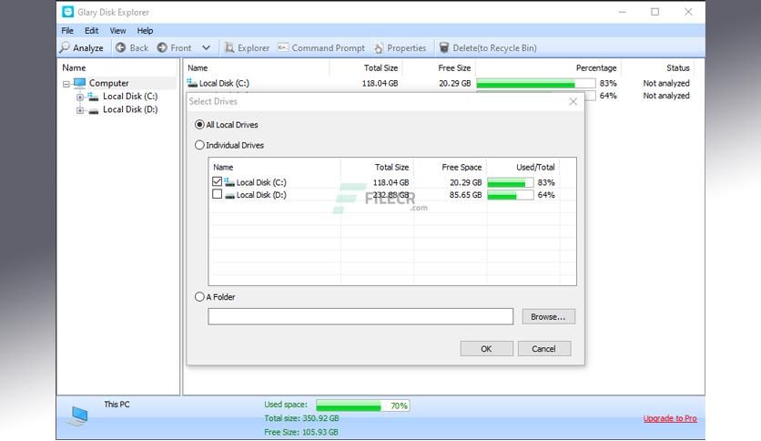This screenshot has height=441, width=761.
Task: Click Local Disk (C:) icon in Select Drives list
Action: point(229,182)
